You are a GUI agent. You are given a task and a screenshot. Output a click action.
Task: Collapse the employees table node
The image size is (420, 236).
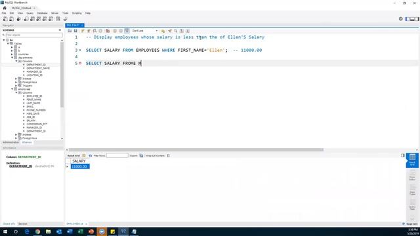12,89
